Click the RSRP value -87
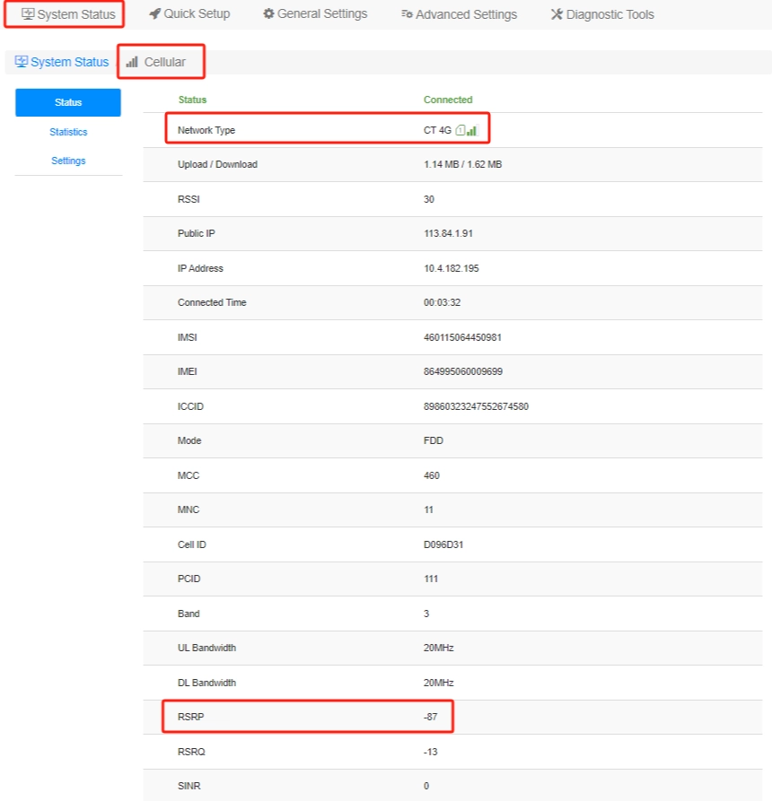 [x=432, y=717]
